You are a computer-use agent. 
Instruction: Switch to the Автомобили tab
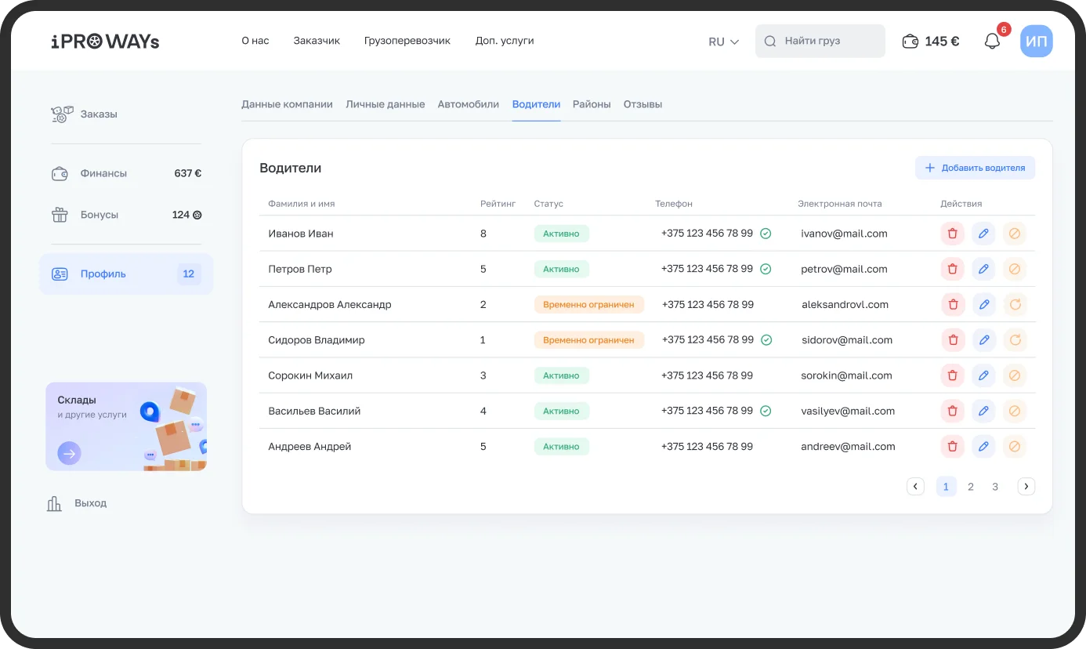tap(468, 104)
